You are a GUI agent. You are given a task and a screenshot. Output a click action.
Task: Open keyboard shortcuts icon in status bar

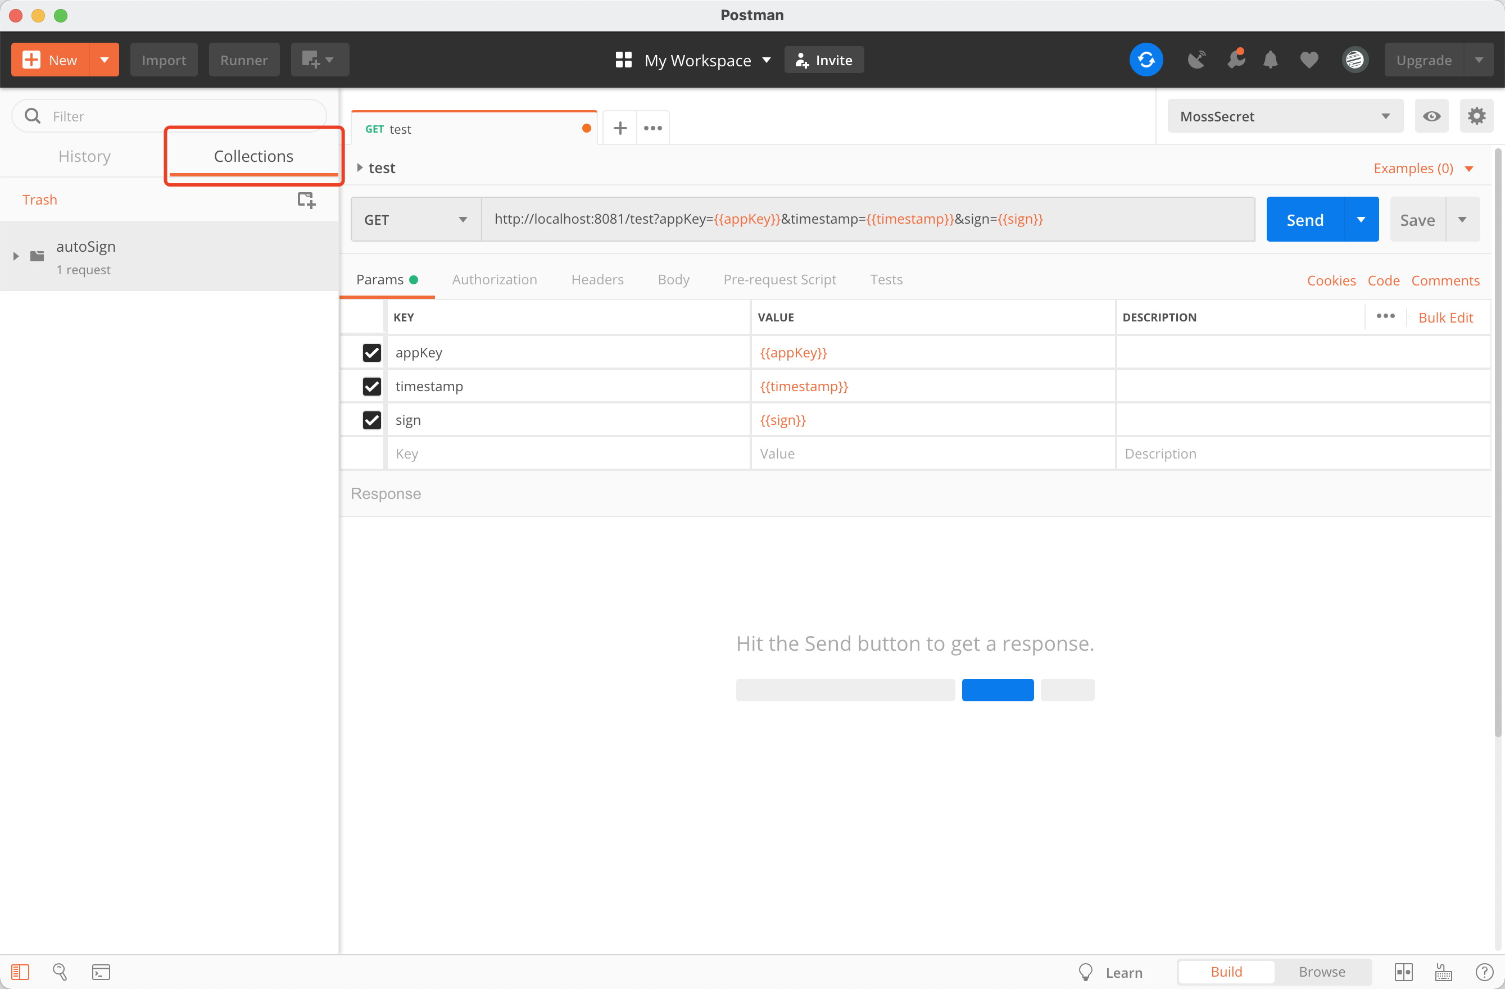(x=1444, y=972)
